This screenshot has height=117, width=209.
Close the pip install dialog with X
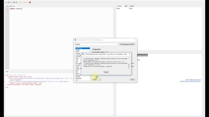pyautogui.click(x=130, y=54)
